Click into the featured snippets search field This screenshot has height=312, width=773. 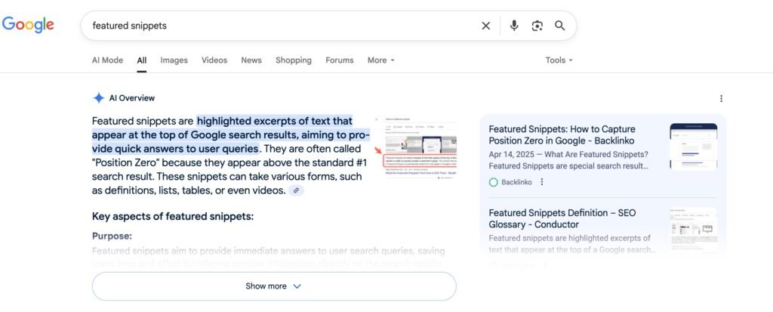[x=281, y=26]
